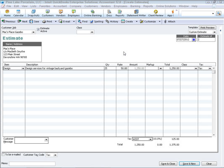Click the Attach paperclip icon
The image size is (224, 168).
point(165,21)
